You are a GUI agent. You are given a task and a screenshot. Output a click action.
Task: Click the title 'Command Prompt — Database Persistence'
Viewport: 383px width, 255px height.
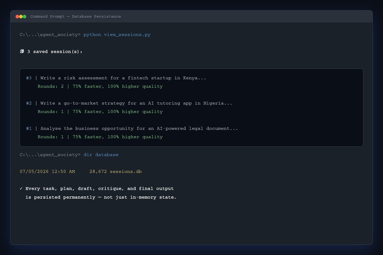pos(76,17)
